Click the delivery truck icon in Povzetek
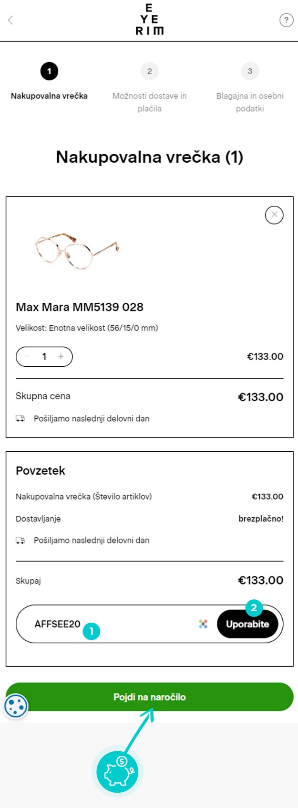The height and width of the screenshot is (808, 298). (20, 541)
